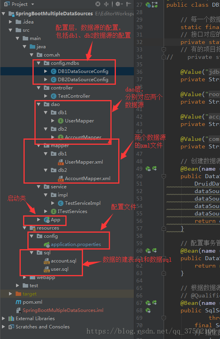The image size is (220, 339).
Task: Select the resources folder
Action: click(48, 228)
